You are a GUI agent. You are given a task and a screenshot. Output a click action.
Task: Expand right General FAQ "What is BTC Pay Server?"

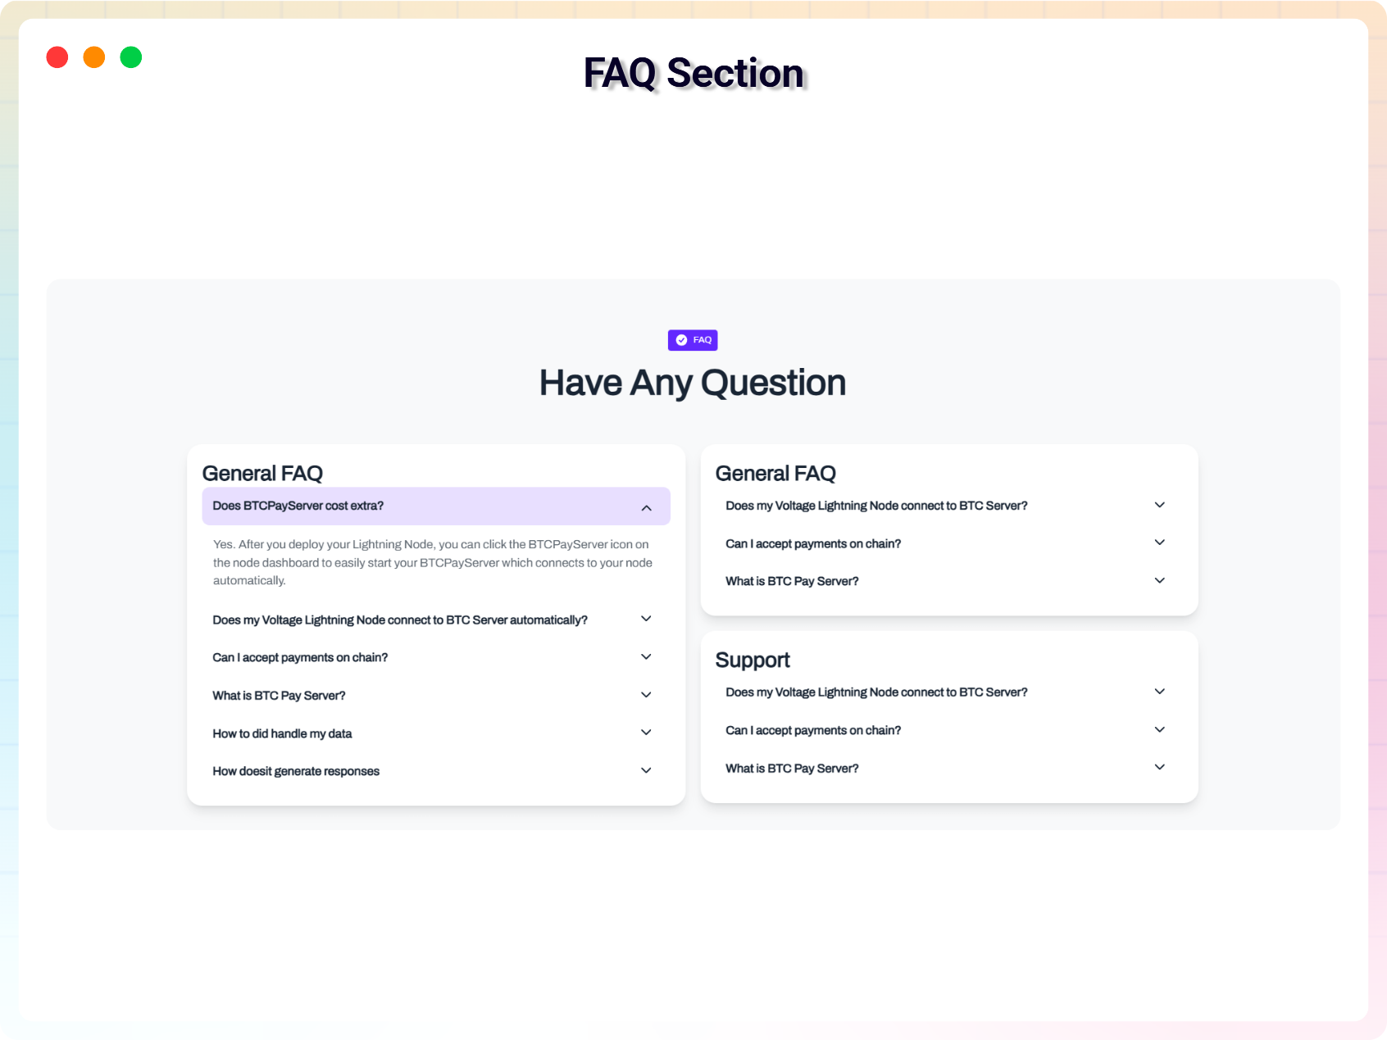click(949, 581)
